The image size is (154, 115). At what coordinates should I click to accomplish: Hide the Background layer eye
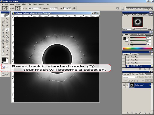[124, 85]
